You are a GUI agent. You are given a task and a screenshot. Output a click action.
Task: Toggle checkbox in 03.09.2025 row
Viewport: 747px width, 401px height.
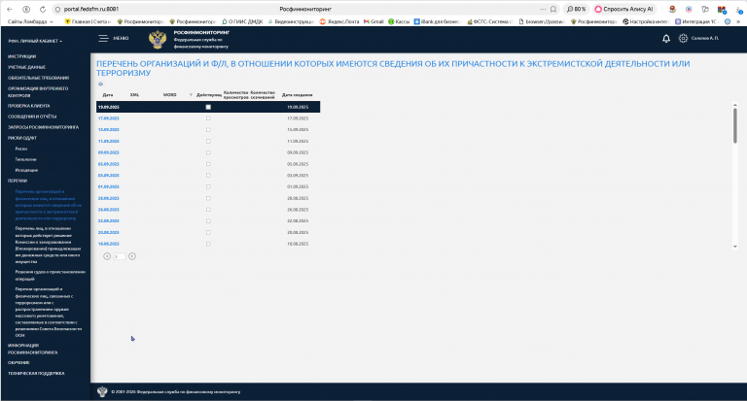tap(208, 176)
